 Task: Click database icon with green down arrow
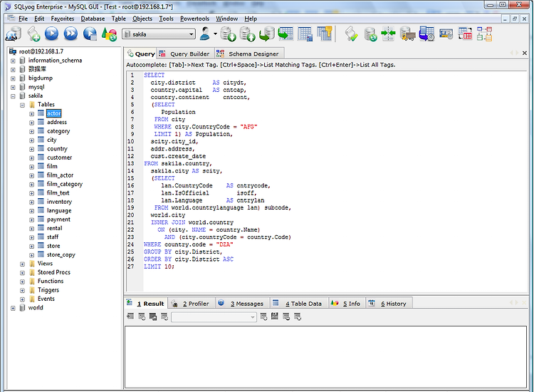point(228,34)
